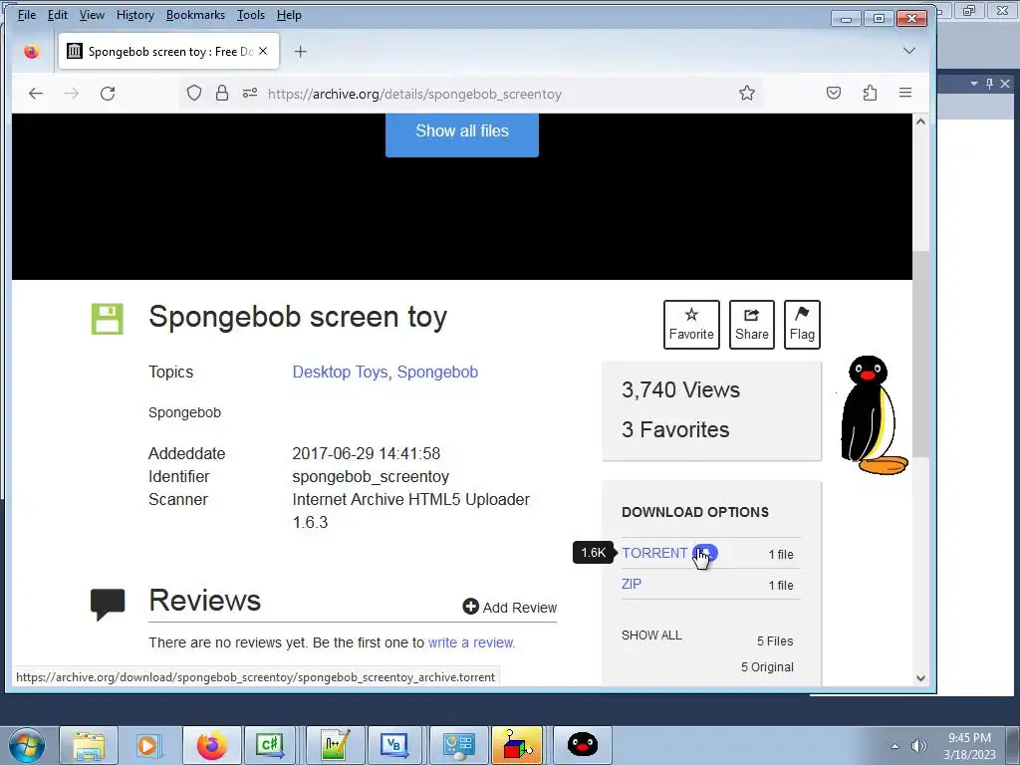Save page to Pocket icon
The width and height of the screenshot is (1020, 765).
click(834, 93)
